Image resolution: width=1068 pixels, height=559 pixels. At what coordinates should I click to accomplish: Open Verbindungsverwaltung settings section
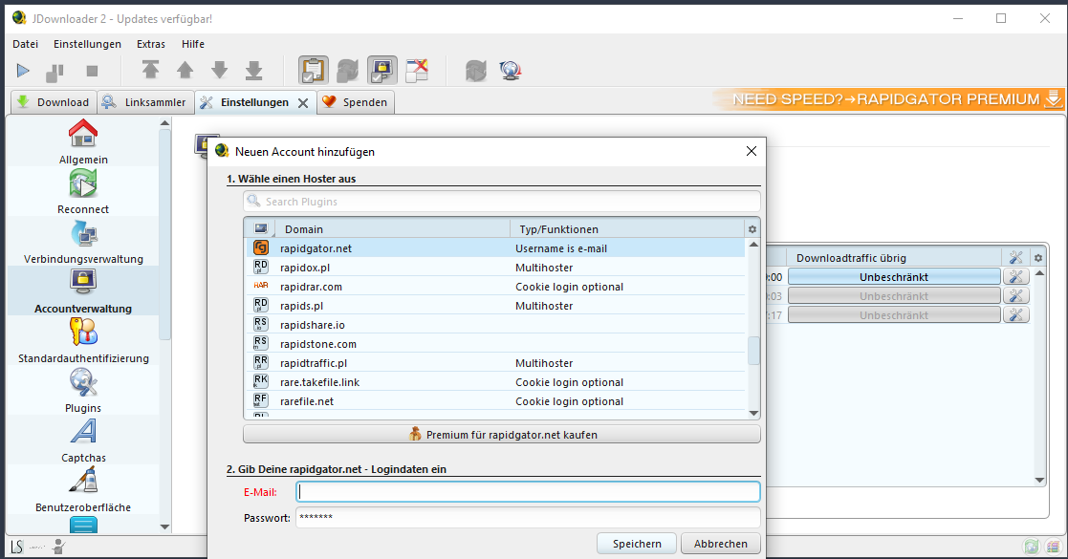tap(83, 241)
